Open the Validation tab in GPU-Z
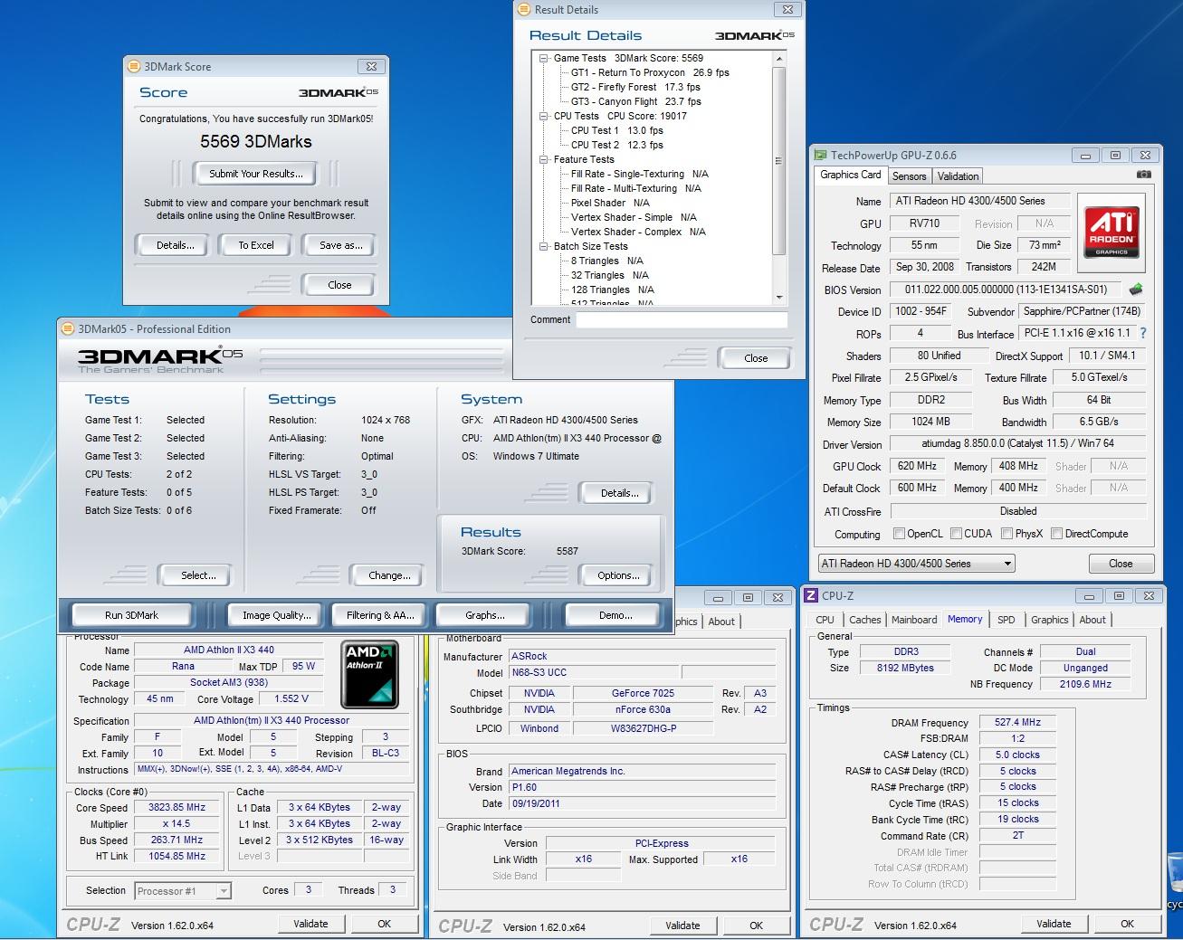The width and height of the screenshot is (1183, 940). click(x=958, y=176)
